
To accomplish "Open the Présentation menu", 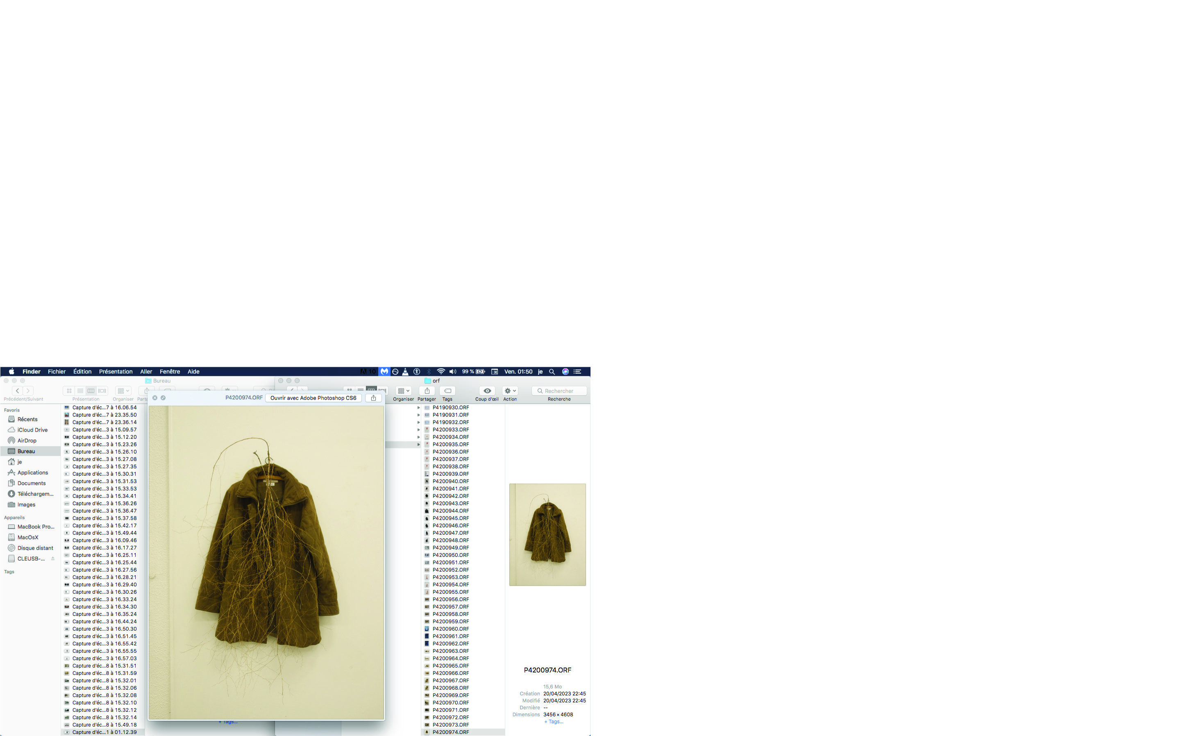I will click(x=115, y=372).
